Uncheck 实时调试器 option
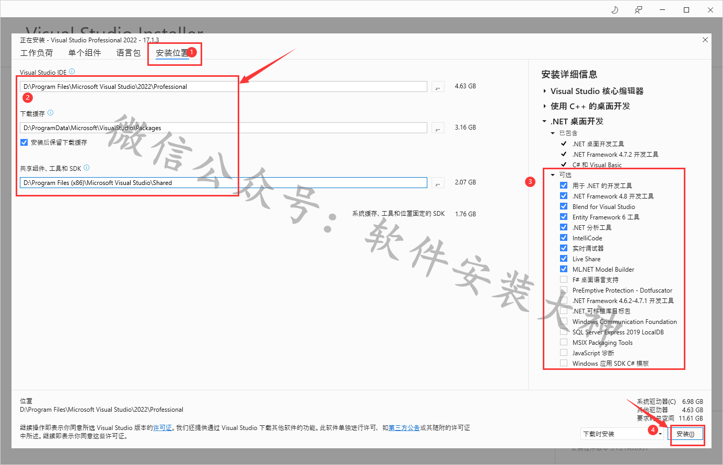723x465 pixels. coord(564,248)
